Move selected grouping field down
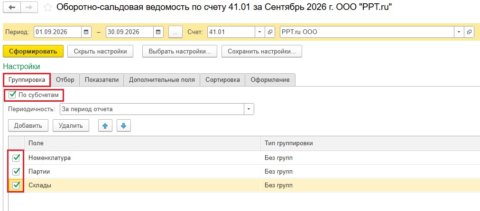 click(124, 125)
